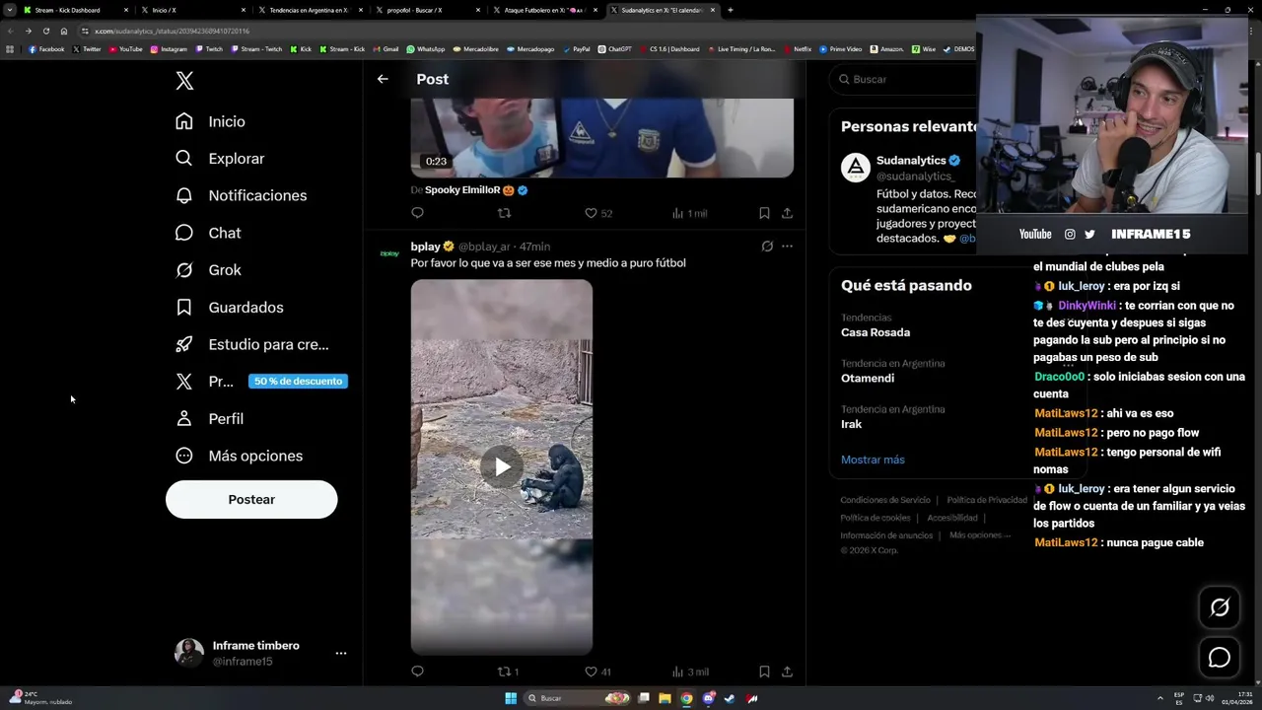The width and height of the screenshot is (1262, 710).
Task: Click the Buscar search field on X
Action: [902, 79]
